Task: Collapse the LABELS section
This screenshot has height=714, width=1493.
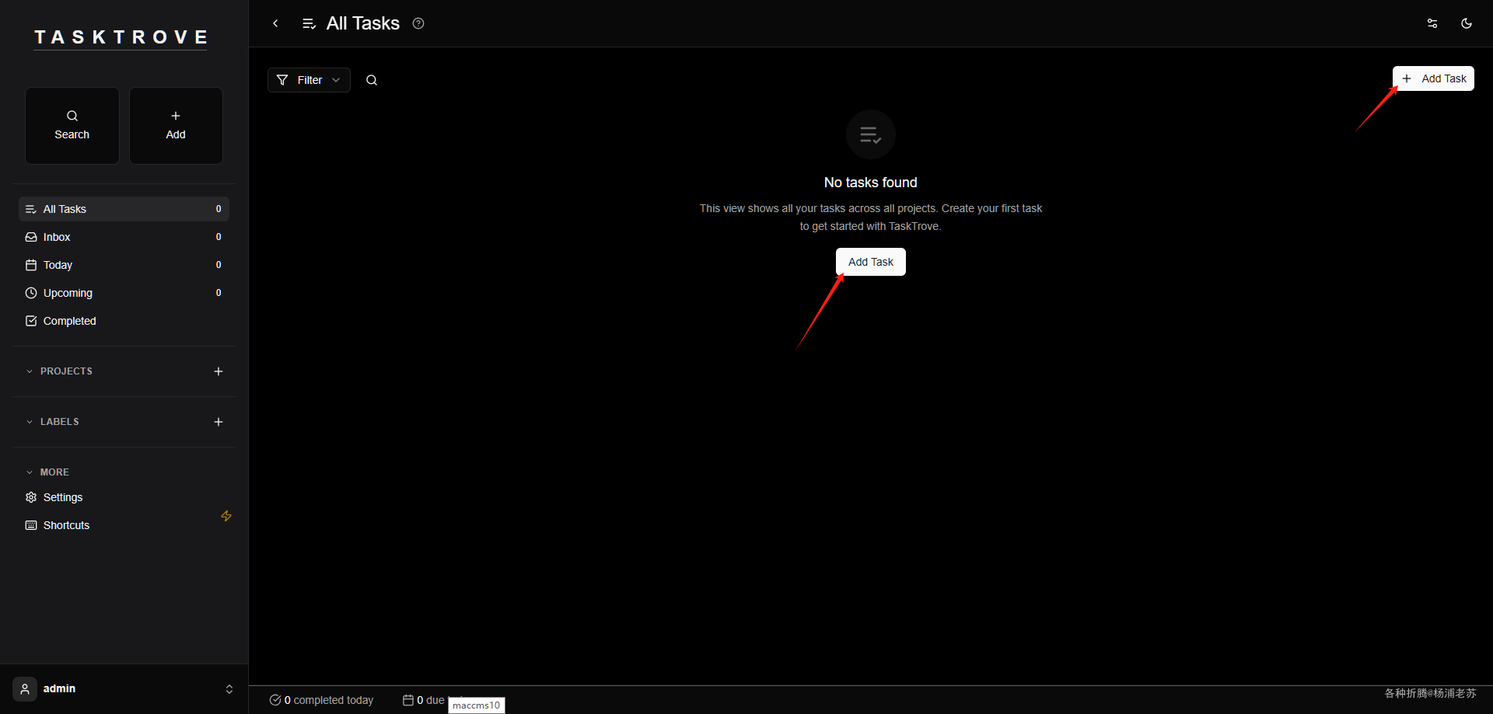Action: click(53, 422)
